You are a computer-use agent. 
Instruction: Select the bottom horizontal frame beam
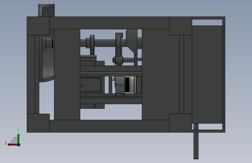109,126
